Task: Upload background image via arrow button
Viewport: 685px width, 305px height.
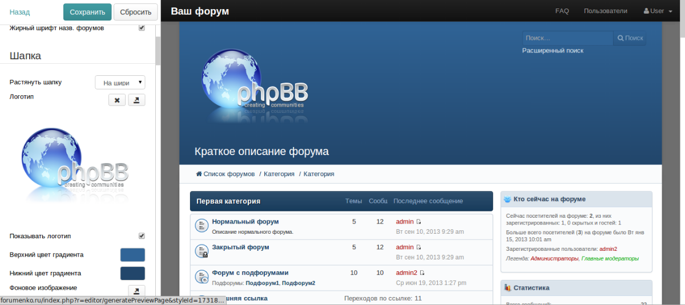Action: point(136,291)
